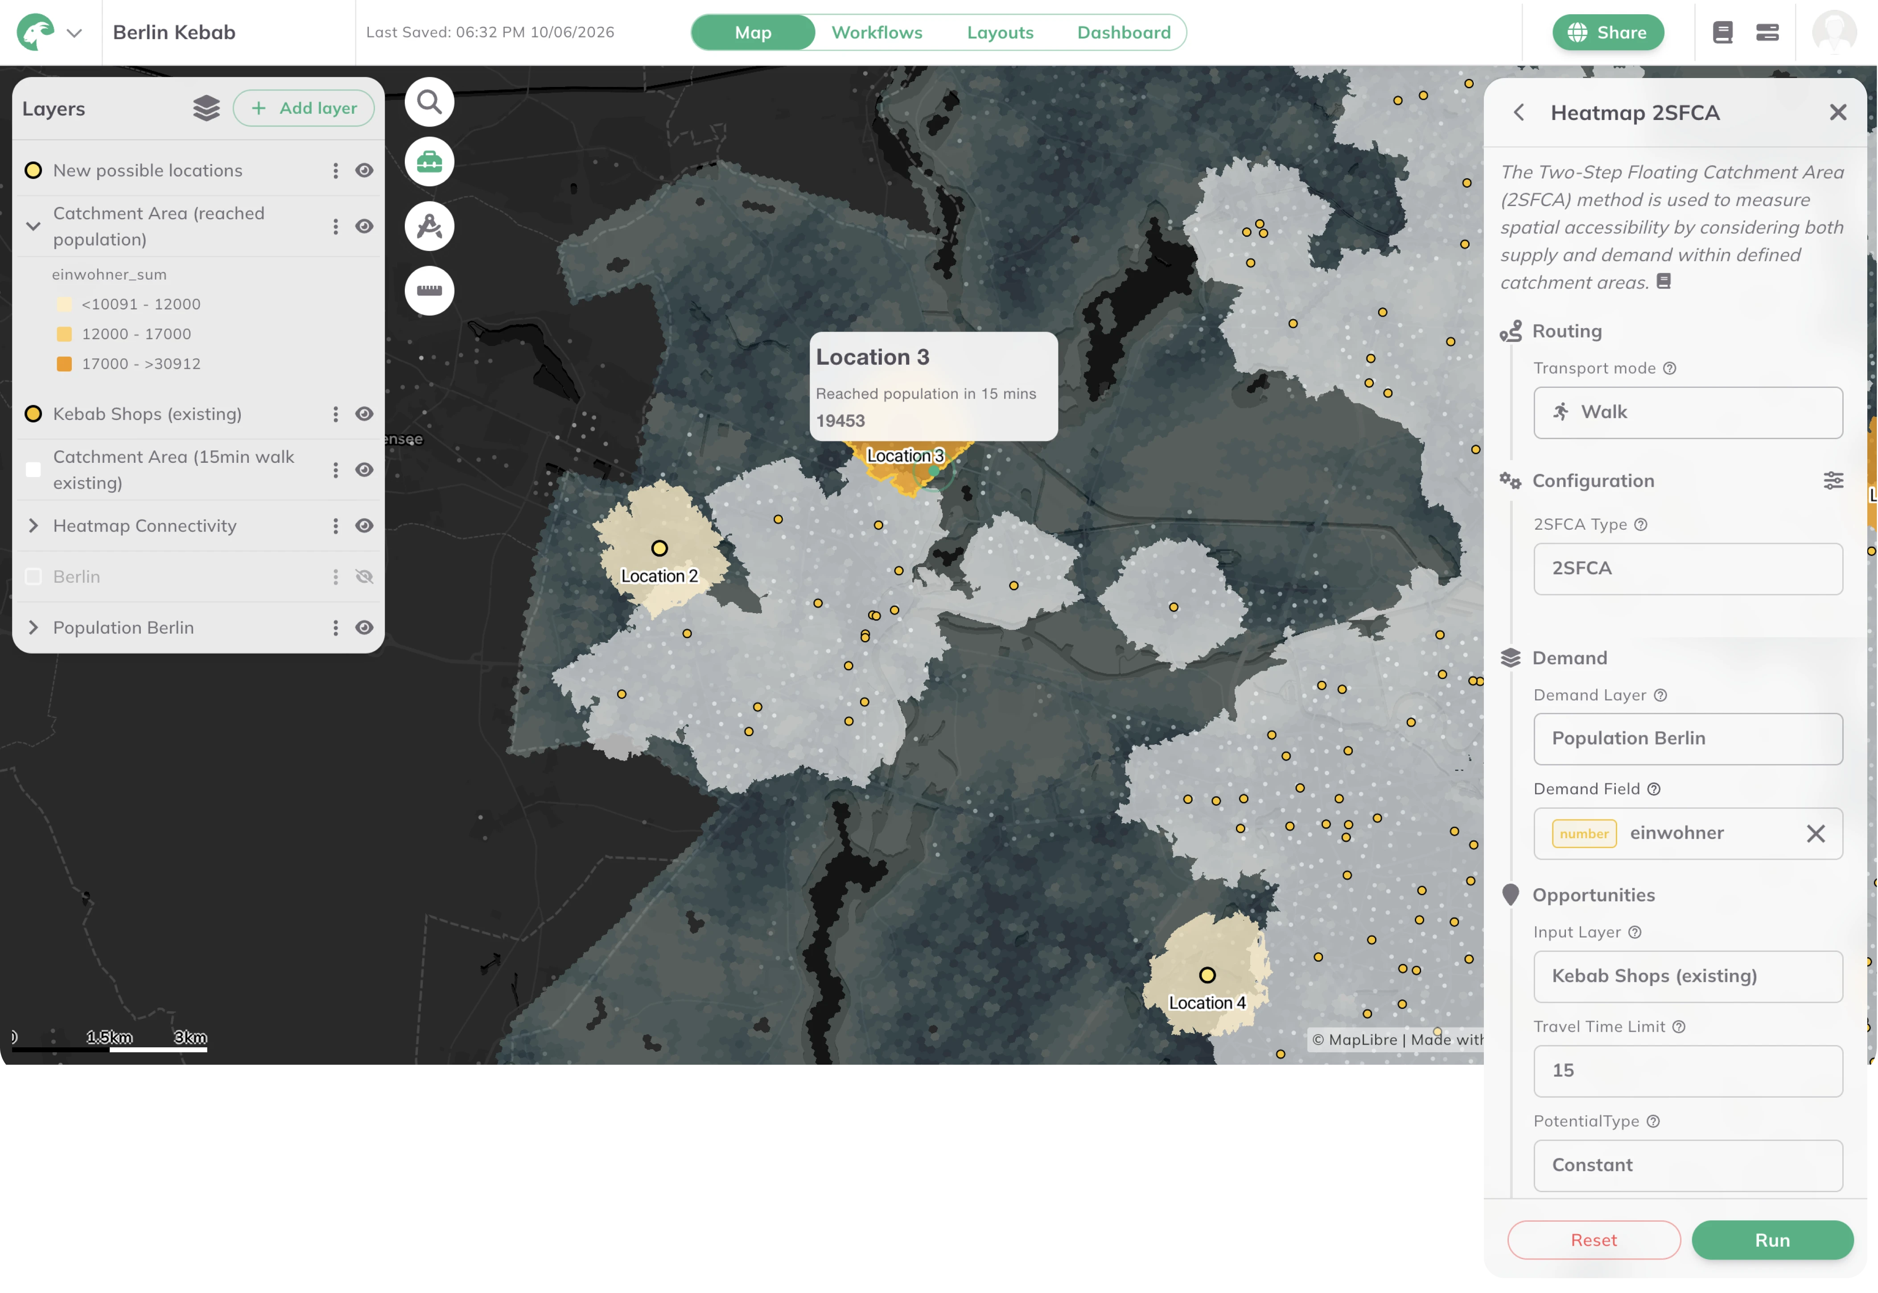Close the Heatmap 2SFCA panel

click(1837, 113)
